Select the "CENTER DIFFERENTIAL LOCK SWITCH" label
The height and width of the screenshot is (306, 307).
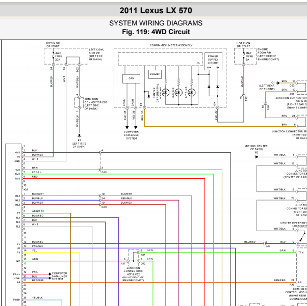click(x=294, y=224)
